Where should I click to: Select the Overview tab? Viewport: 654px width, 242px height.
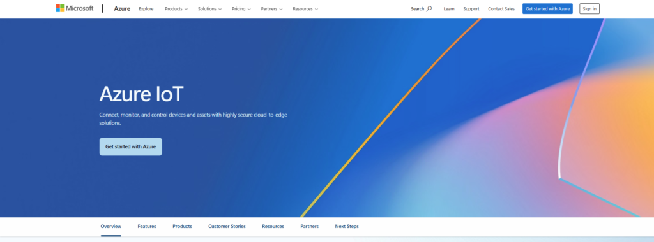click(111, 227)
